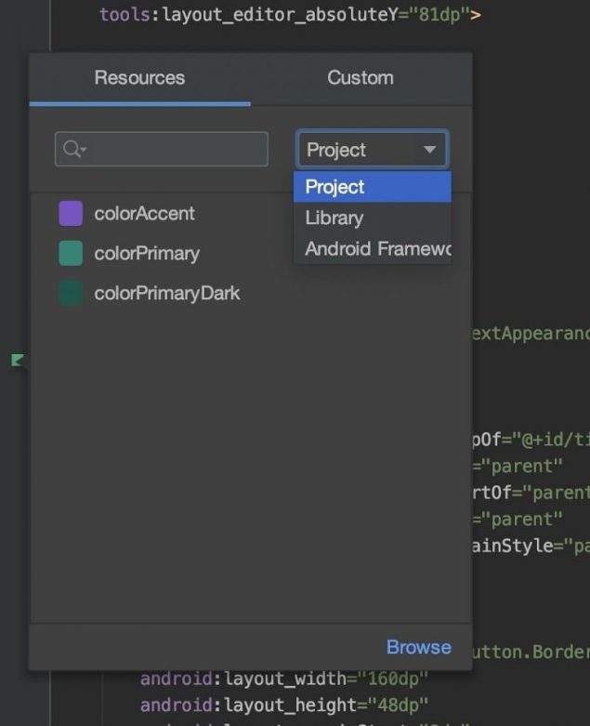Click the android:layout_height="48dp" line

[284, 706]
